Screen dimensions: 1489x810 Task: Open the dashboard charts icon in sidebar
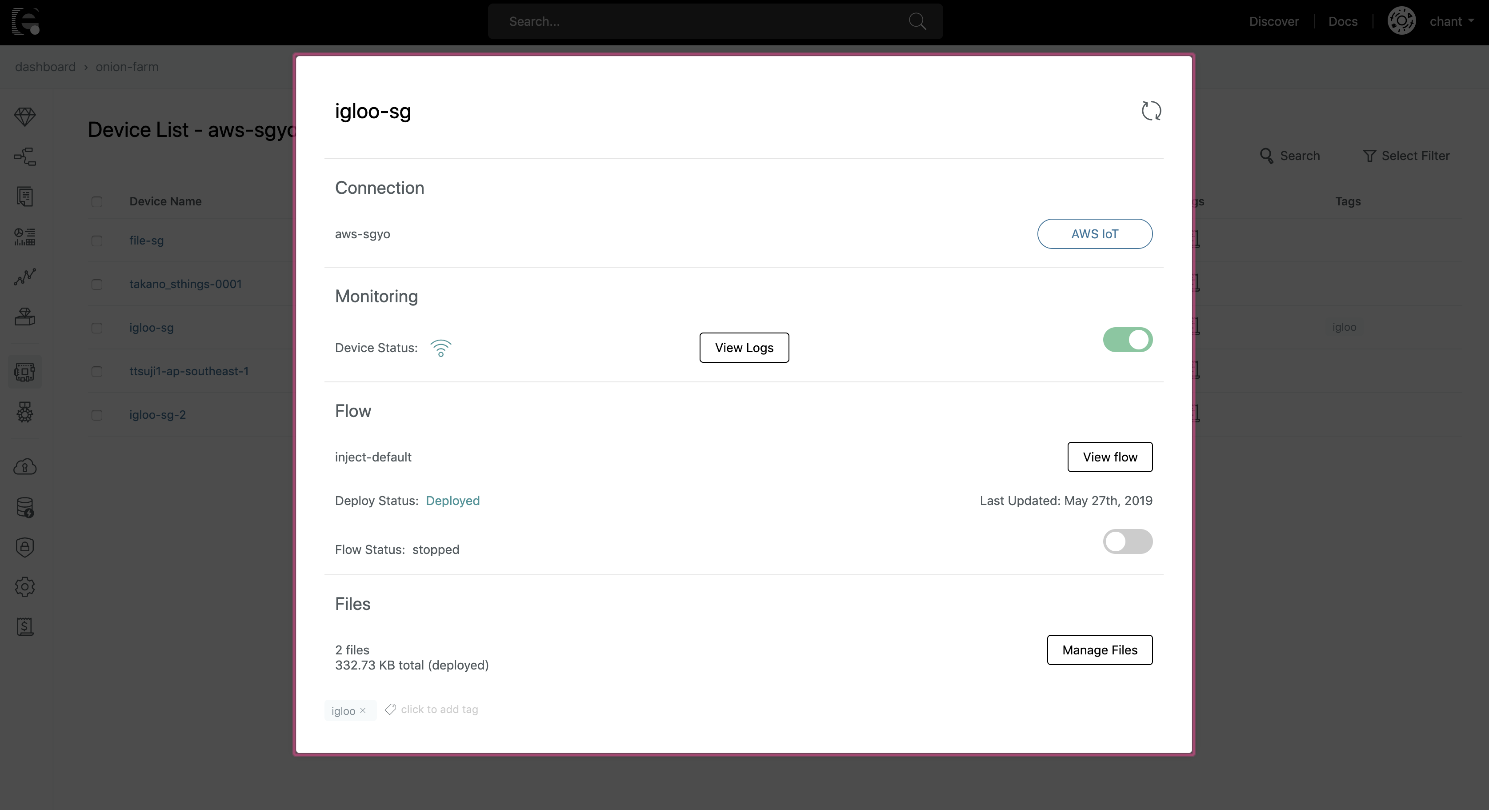click(x=25, y=237)
